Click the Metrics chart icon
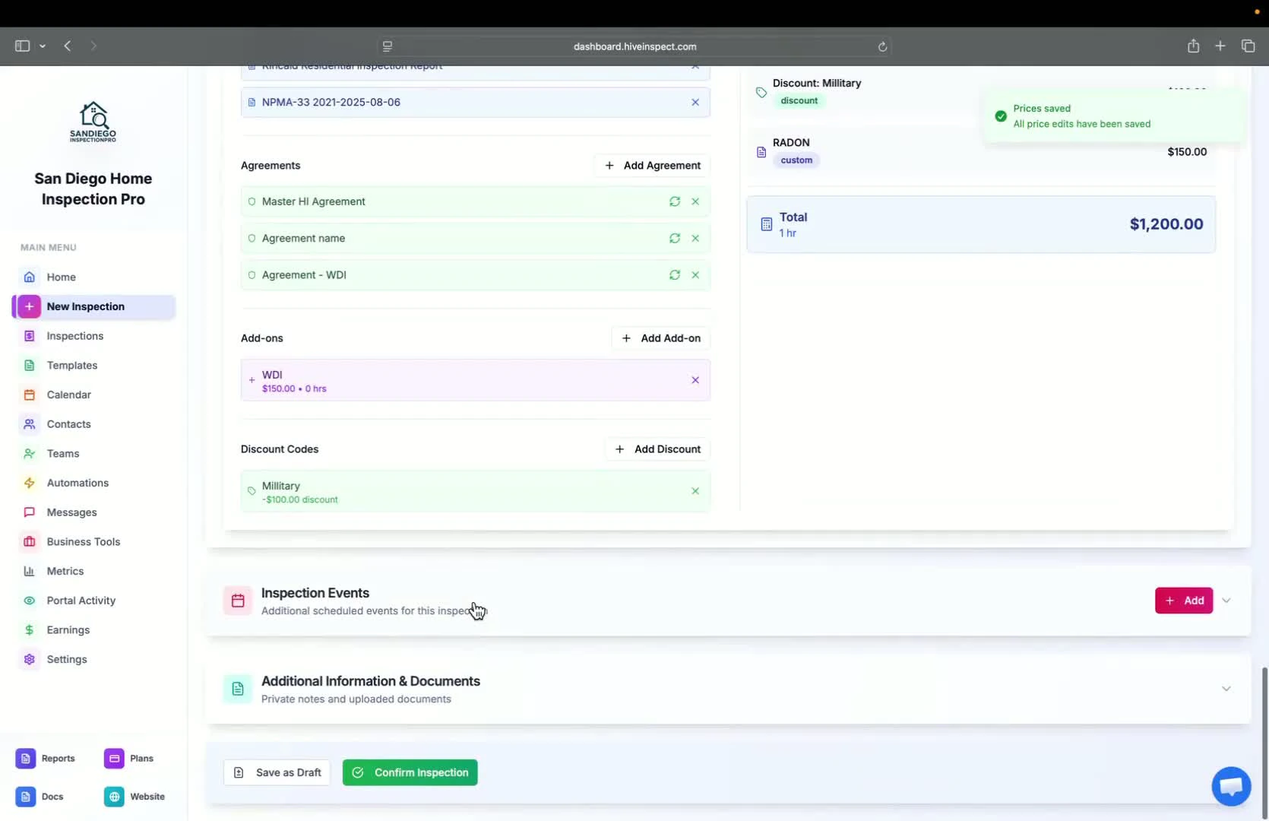Image resolution: width=1269 pixels, height=821 pixels. (29, 571)
